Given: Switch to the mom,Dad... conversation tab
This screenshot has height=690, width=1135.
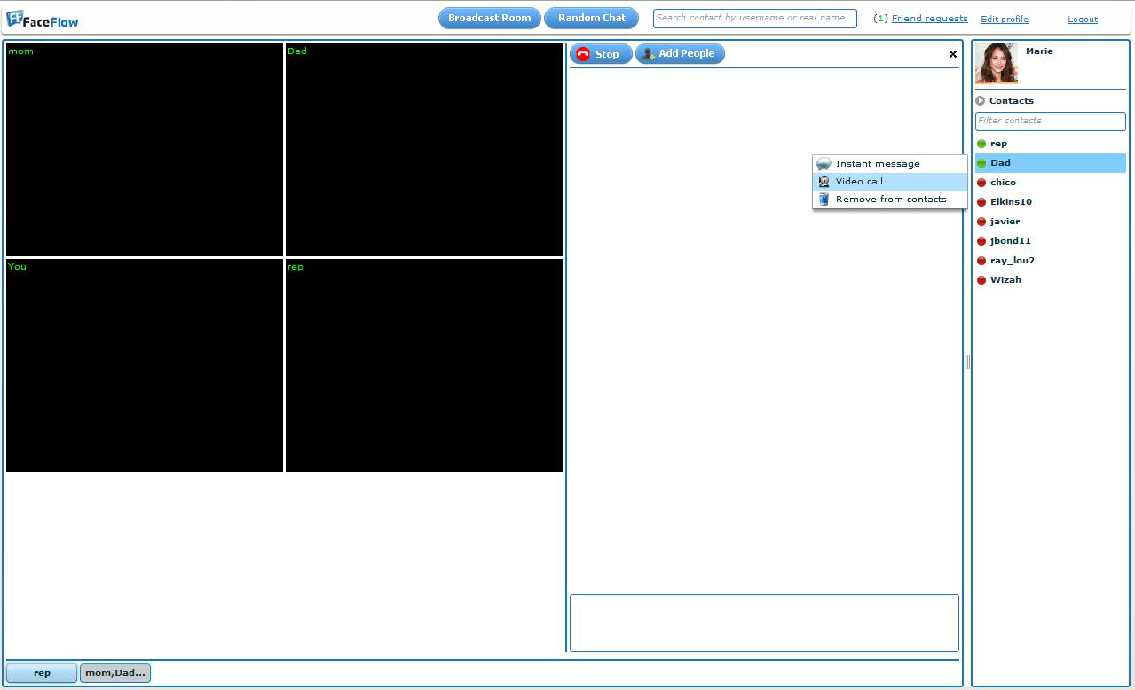Looking at the screenshot, I should click(115, 673).
